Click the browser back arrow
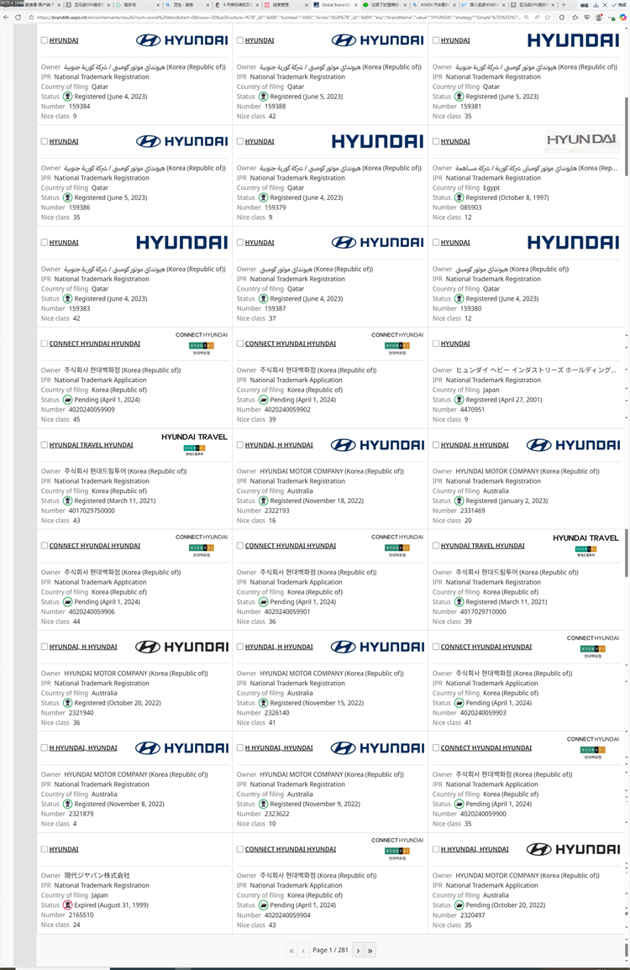The width and height of the screenshot is (630, 970). point(6,18)
